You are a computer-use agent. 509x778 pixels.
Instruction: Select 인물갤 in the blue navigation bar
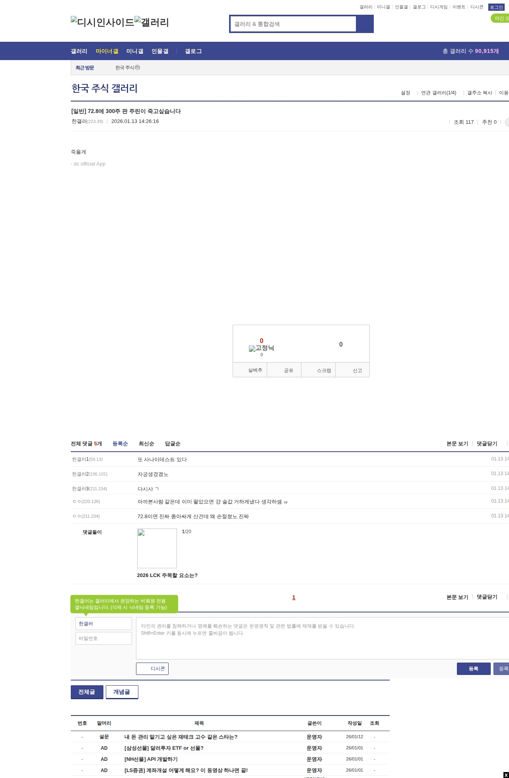coord(160,51)
